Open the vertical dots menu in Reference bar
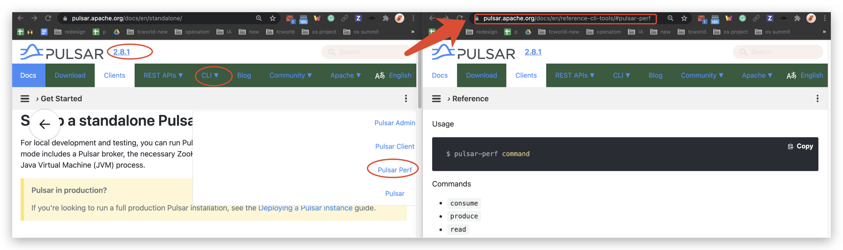This screenshot has height=250, width=843. click(x=818, y=99)
